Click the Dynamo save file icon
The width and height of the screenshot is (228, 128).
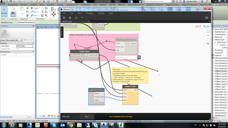coord(76,18)
